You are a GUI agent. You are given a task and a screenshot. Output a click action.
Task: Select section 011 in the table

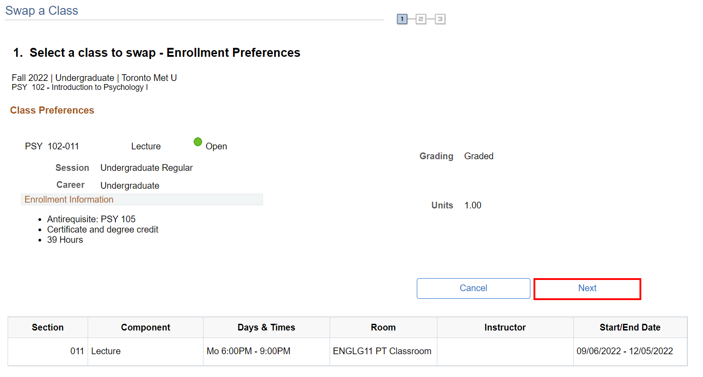click(77, 351)
